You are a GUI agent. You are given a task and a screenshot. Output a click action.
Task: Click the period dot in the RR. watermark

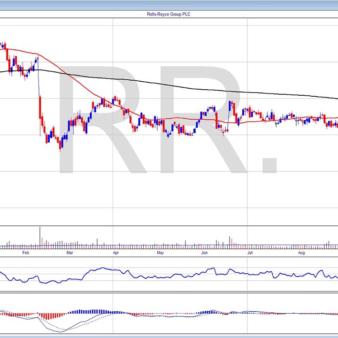[269, 164]
